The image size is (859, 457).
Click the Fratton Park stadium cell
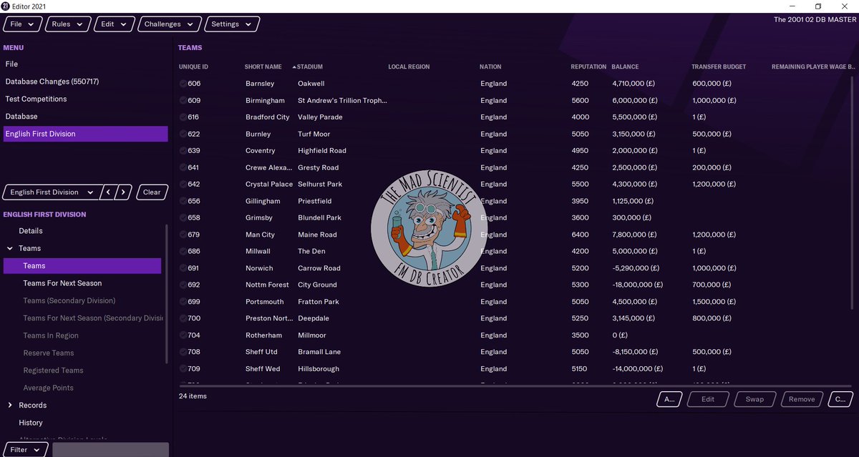coord(319,302)
